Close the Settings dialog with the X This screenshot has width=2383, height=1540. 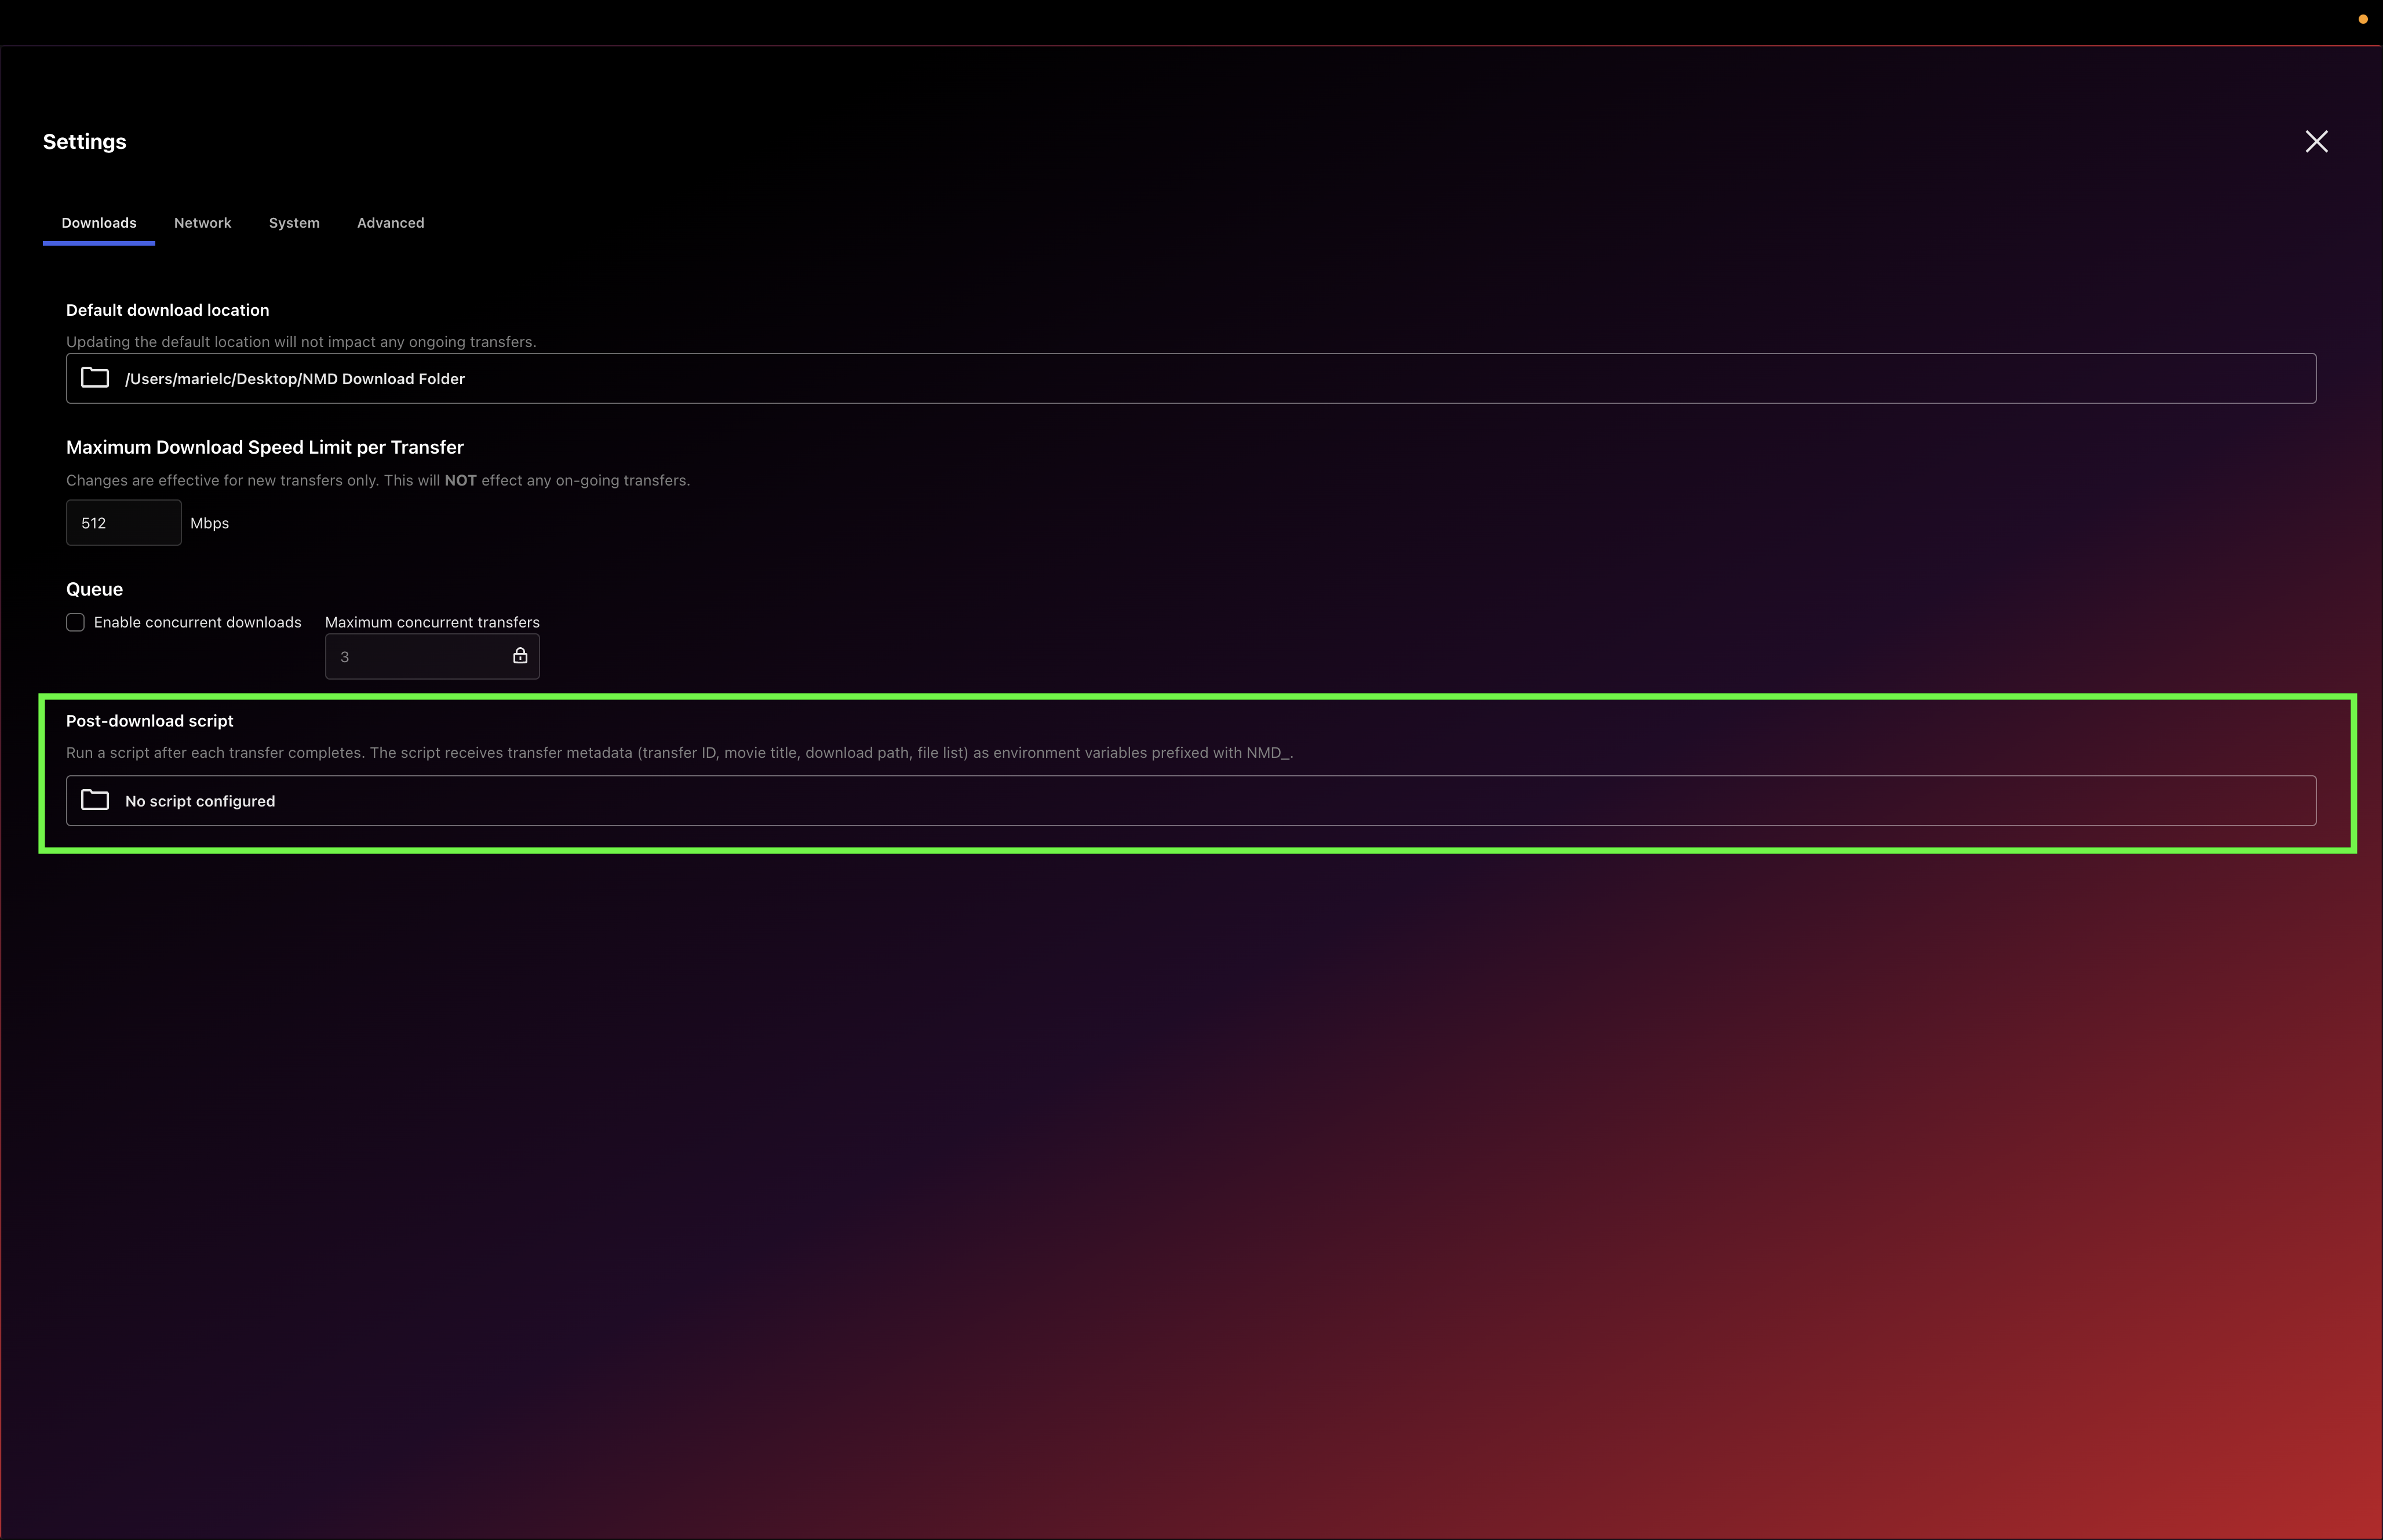click(x=2316, y=141)
